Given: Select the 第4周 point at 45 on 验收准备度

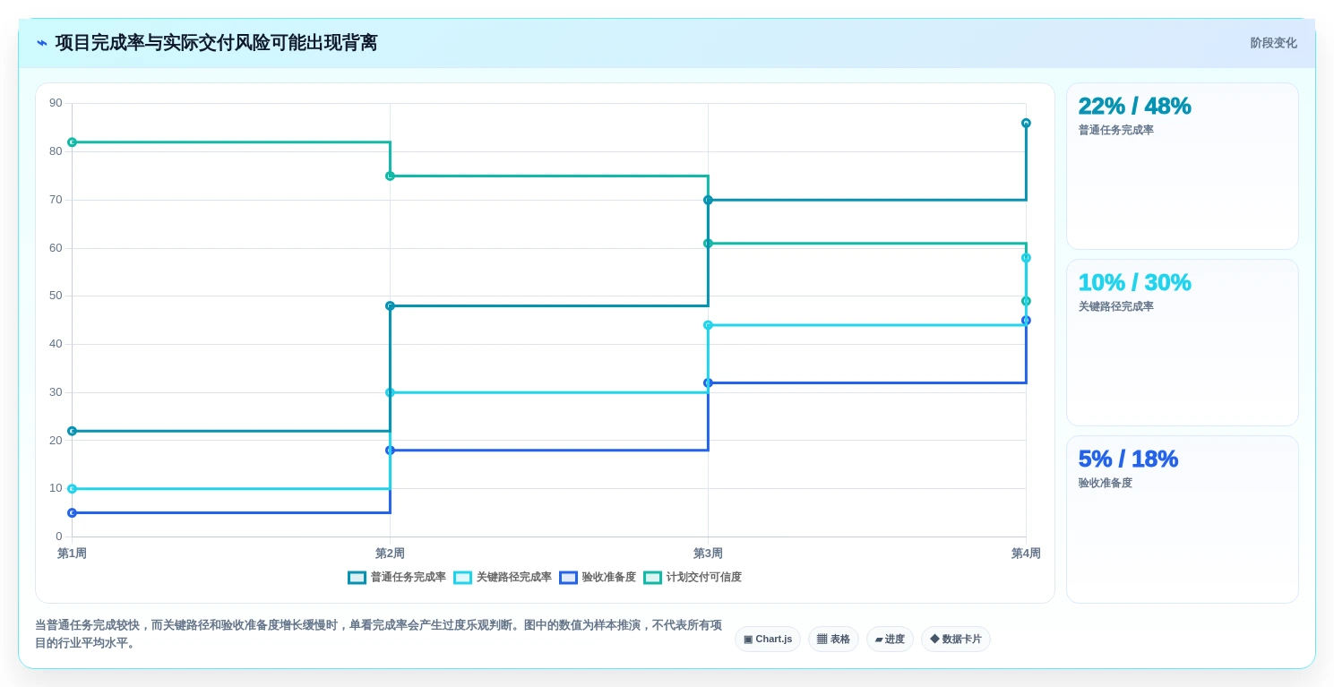Looking at the screenshot, I should point(1026,320).
